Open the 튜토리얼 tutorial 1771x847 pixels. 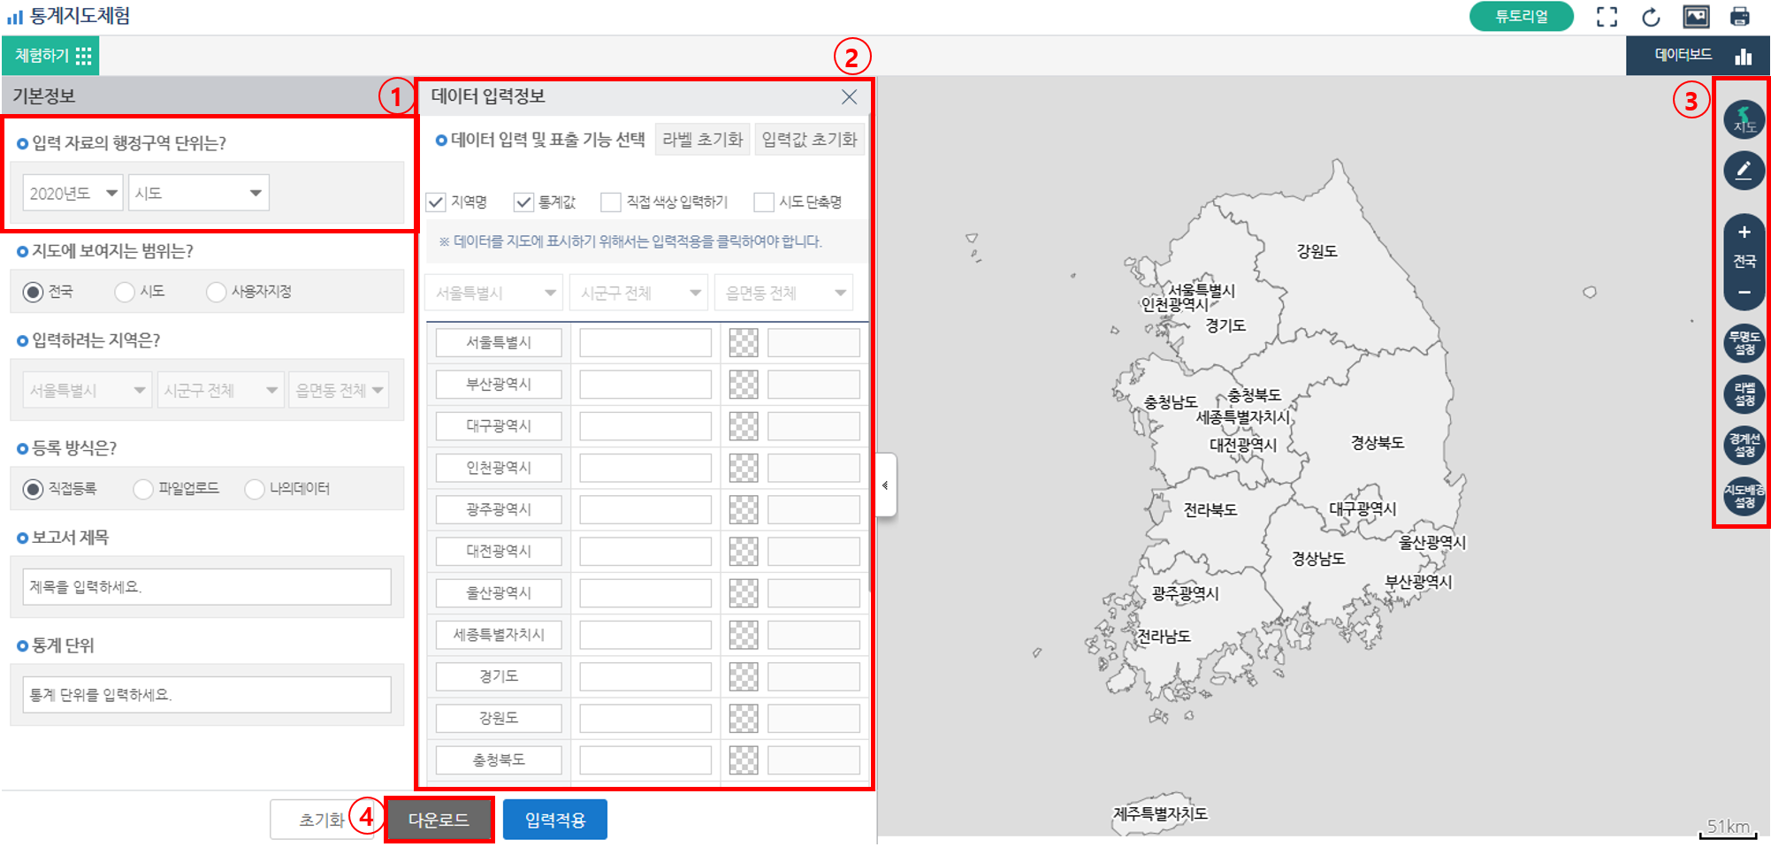[1522, 16]
